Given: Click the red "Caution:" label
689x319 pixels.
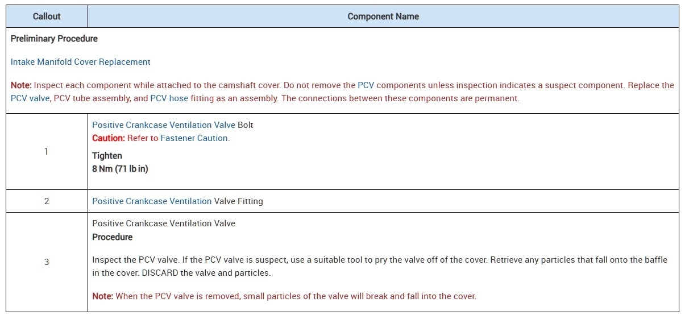Looking at the screenshot, I should pos(108,138).
